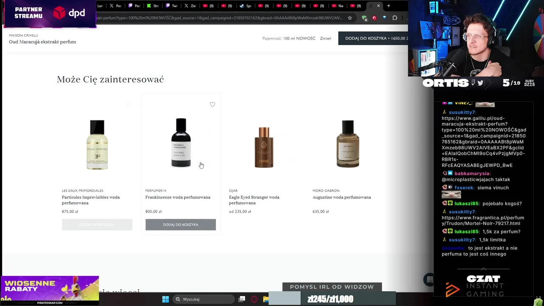
Task: Switch to the Twitch 'Poc' tab
Action: 134,6
